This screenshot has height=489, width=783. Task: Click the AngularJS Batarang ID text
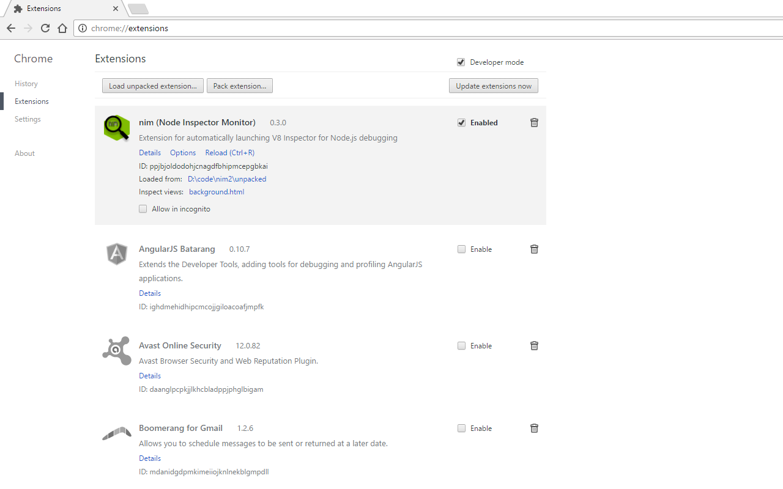[x=201, y=307]
